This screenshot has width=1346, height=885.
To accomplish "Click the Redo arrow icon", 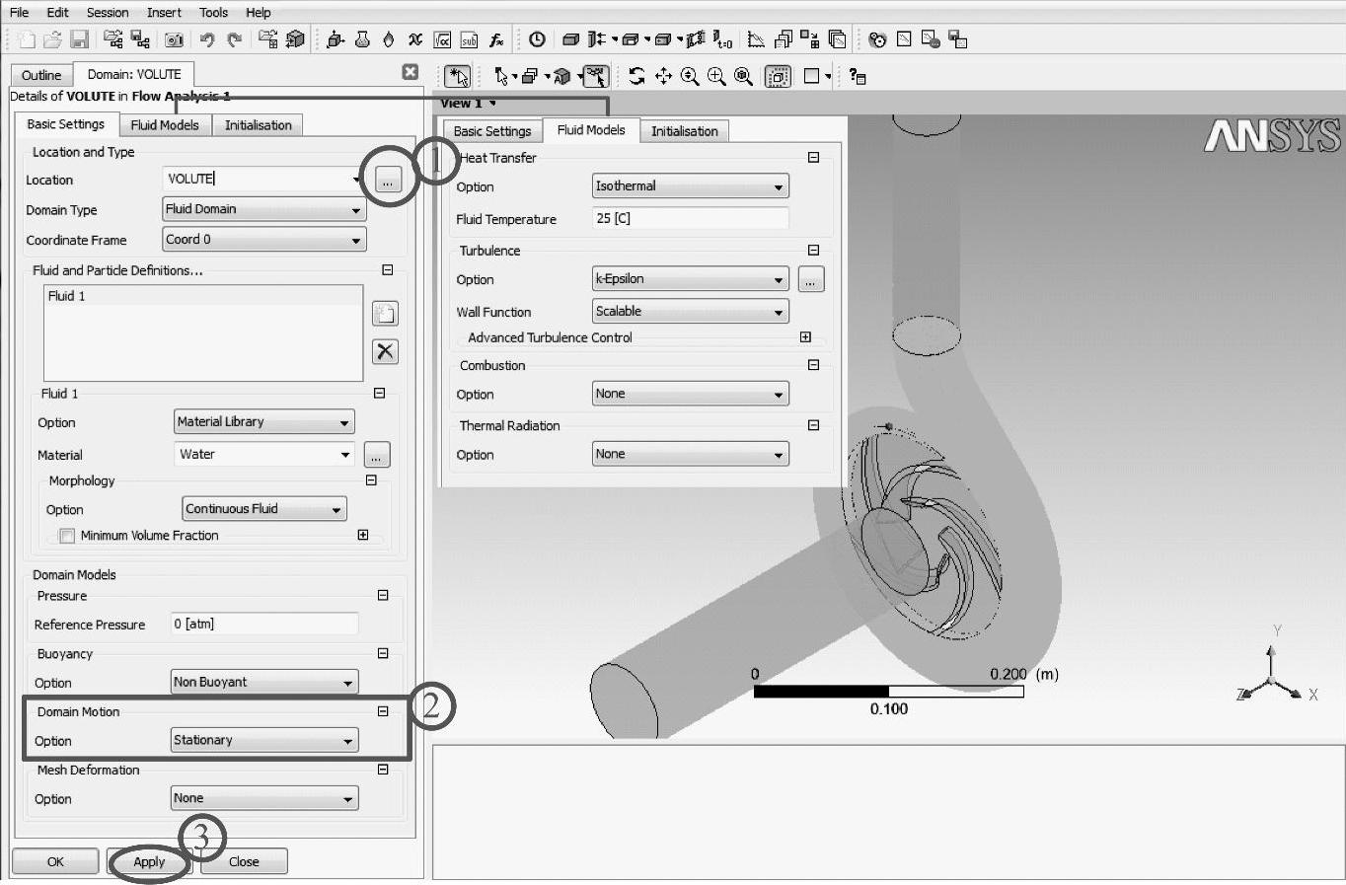I will (234, 39).
